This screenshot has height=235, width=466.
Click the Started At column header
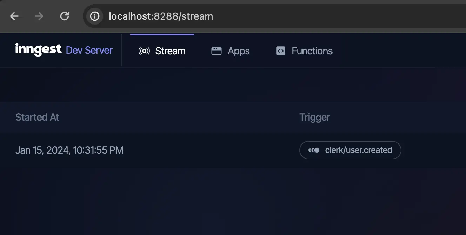pyautogui.click(x=37, y=117)
